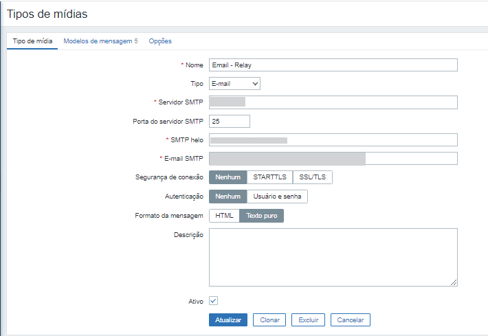Image resolution: width=488 pixels, height=336 pixels.
Task: Open the Opções tab
Action: coord(160,41)
